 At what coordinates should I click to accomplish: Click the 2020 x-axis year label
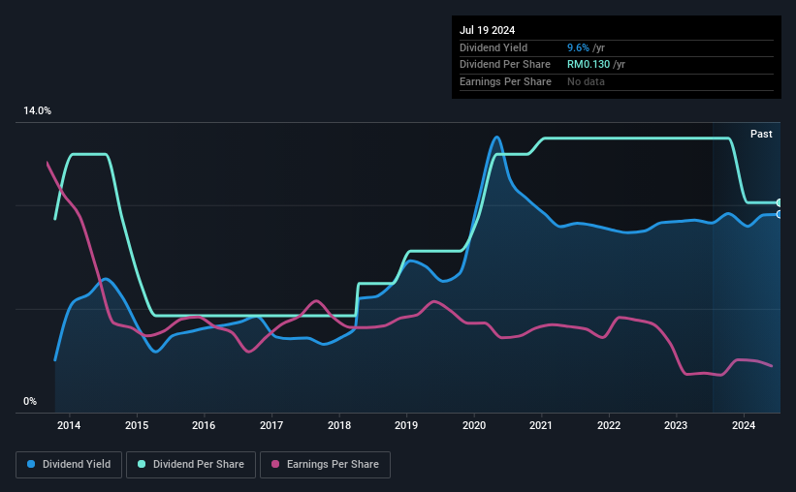[474, 425]
